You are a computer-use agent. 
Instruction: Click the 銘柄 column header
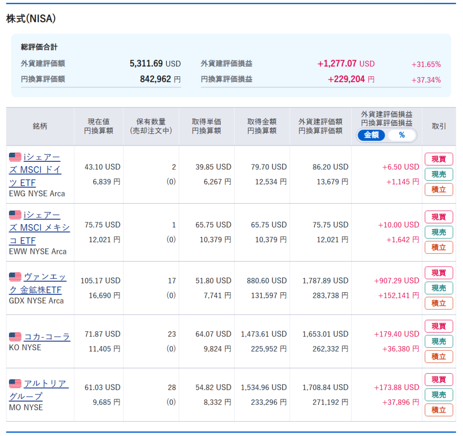click(40, 126)
